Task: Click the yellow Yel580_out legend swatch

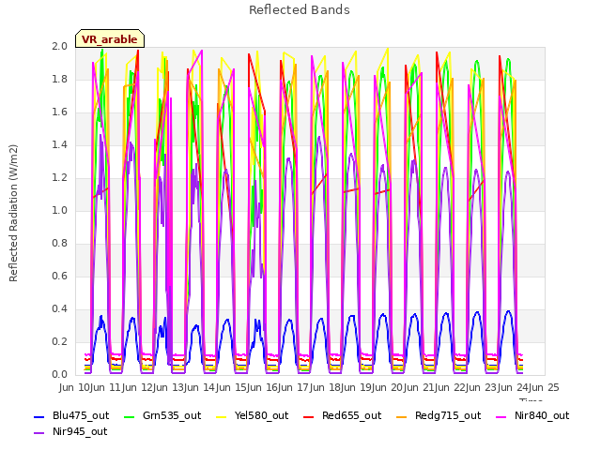Action: (x=222, y=417)
